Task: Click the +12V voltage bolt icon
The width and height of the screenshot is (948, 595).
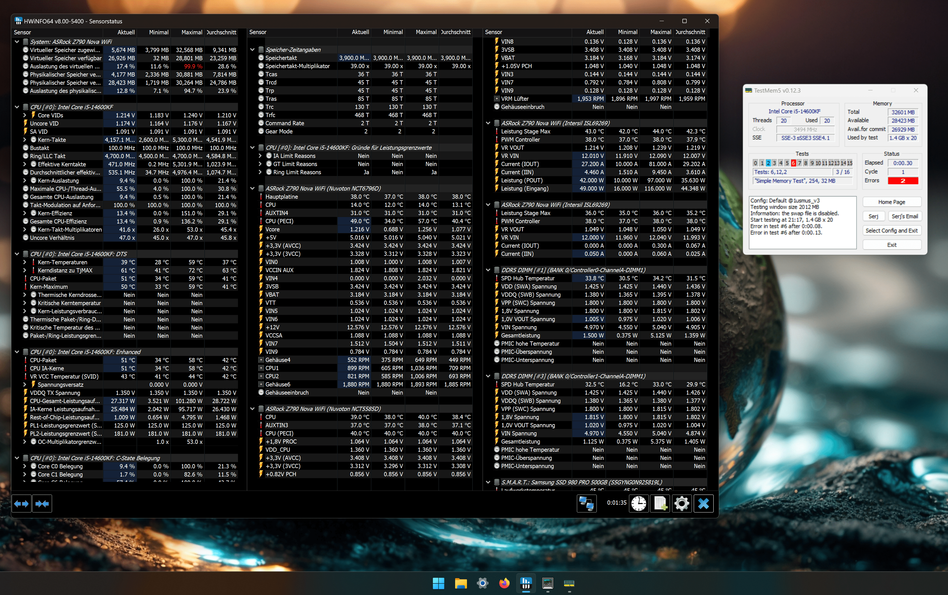Action: pyautogui.click(x=261, y=327)
